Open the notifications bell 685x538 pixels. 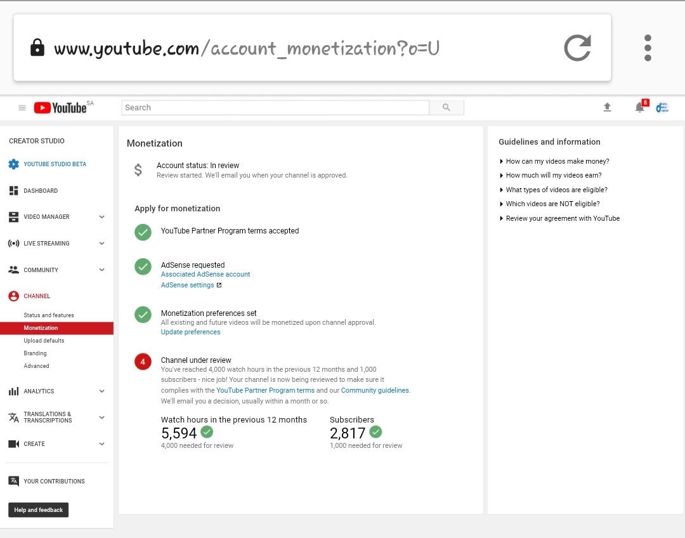[x=640, y=107]
